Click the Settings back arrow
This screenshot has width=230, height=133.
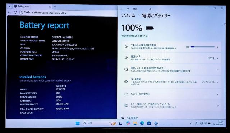point(121,9)
